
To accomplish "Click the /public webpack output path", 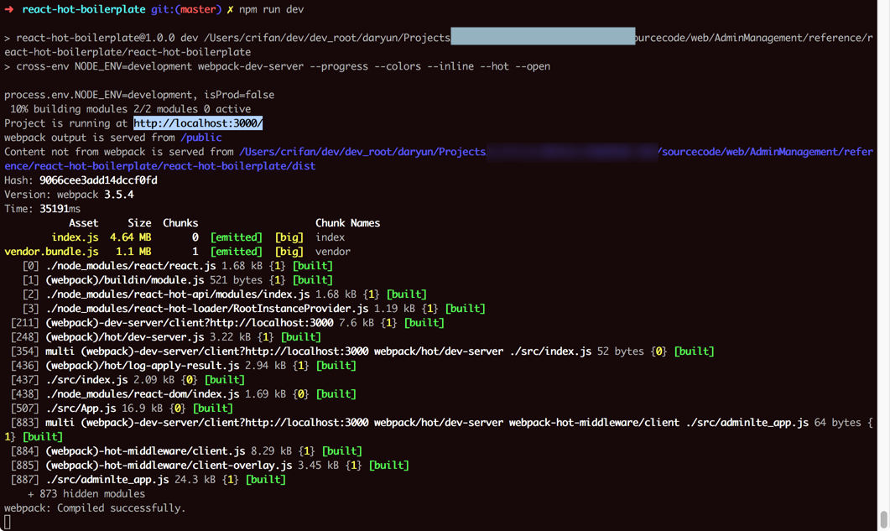I will tap(201, 138).
